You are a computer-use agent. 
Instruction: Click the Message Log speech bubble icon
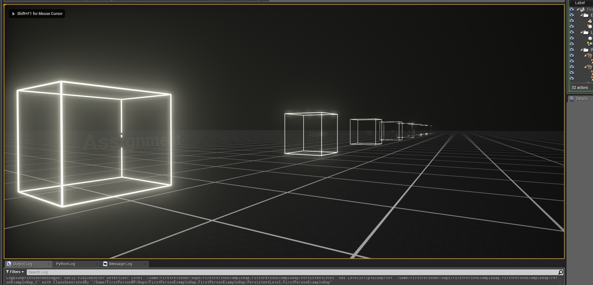click(x=105, y=264)
